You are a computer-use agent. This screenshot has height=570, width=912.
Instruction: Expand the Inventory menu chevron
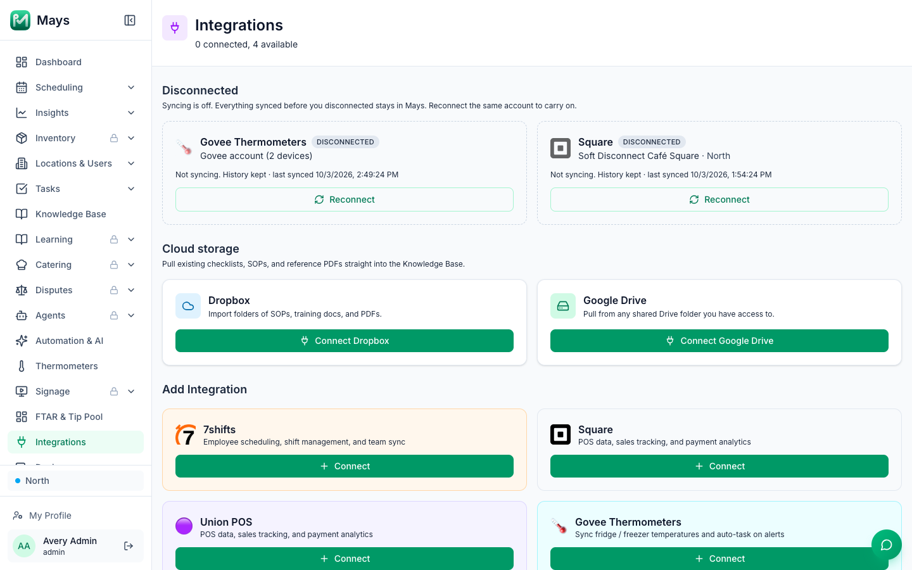click(x=131, y=138)
